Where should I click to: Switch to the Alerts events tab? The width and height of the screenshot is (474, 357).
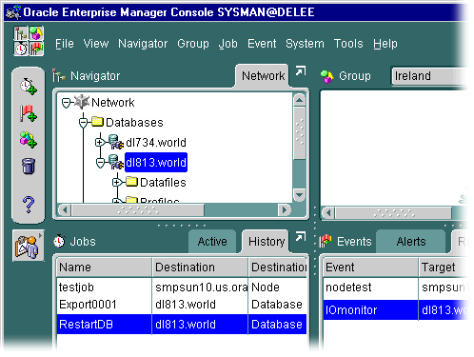[411, 242]
